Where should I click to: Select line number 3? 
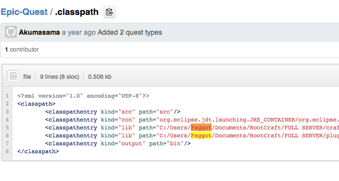coord(7,112)
